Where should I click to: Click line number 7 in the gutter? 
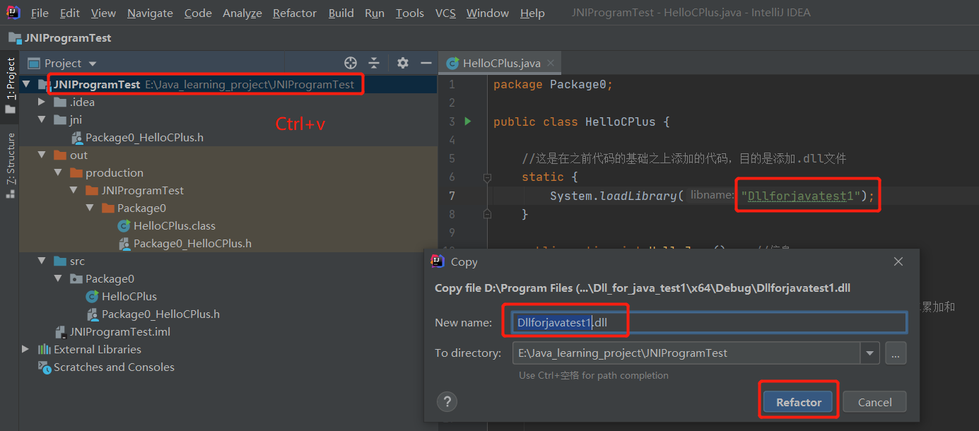pyautogui.click(x=452, y=196)
